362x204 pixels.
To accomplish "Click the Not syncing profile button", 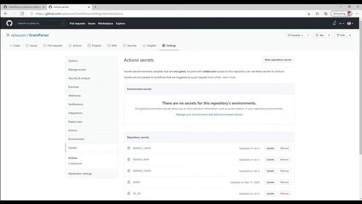I will tap(342, 14).
